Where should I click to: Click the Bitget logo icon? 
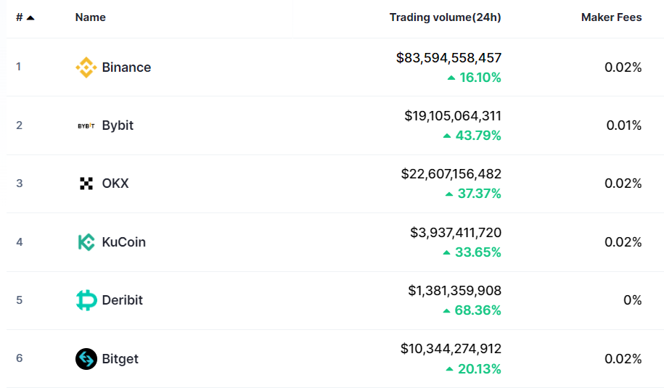(x=86, y=359)
